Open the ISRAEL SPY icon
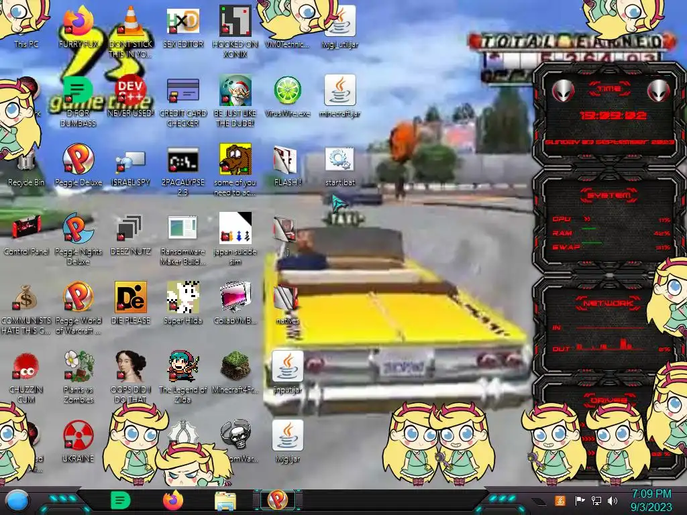The height and width of the screenshot is (515, 687). 130,165
